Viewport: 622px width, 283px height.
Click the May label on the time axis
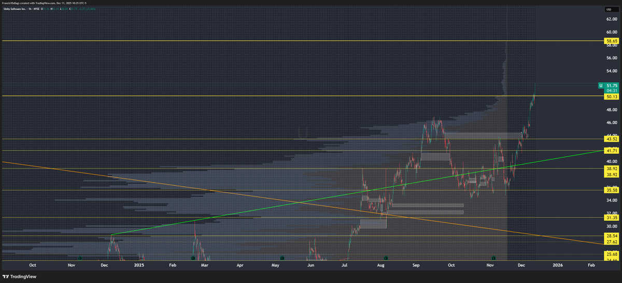(x=275, y=264)
